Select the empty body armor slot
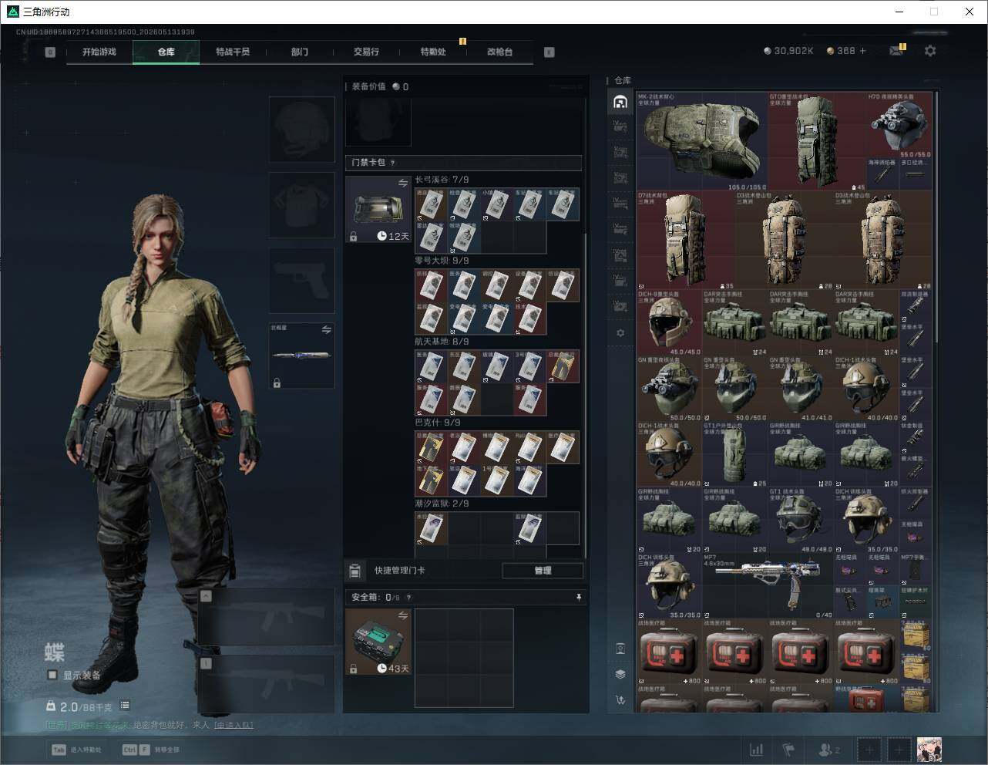 (302, 205)
